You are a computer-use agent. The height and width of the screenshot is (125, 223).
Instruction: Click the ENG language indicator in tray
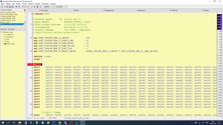(x=207, y=123)
